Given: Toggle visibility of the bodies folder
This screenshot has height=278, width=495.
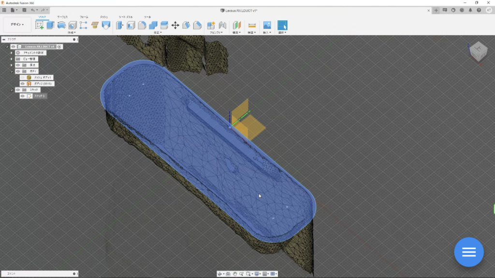Looking at the screenshot, I should click(18, 71).
